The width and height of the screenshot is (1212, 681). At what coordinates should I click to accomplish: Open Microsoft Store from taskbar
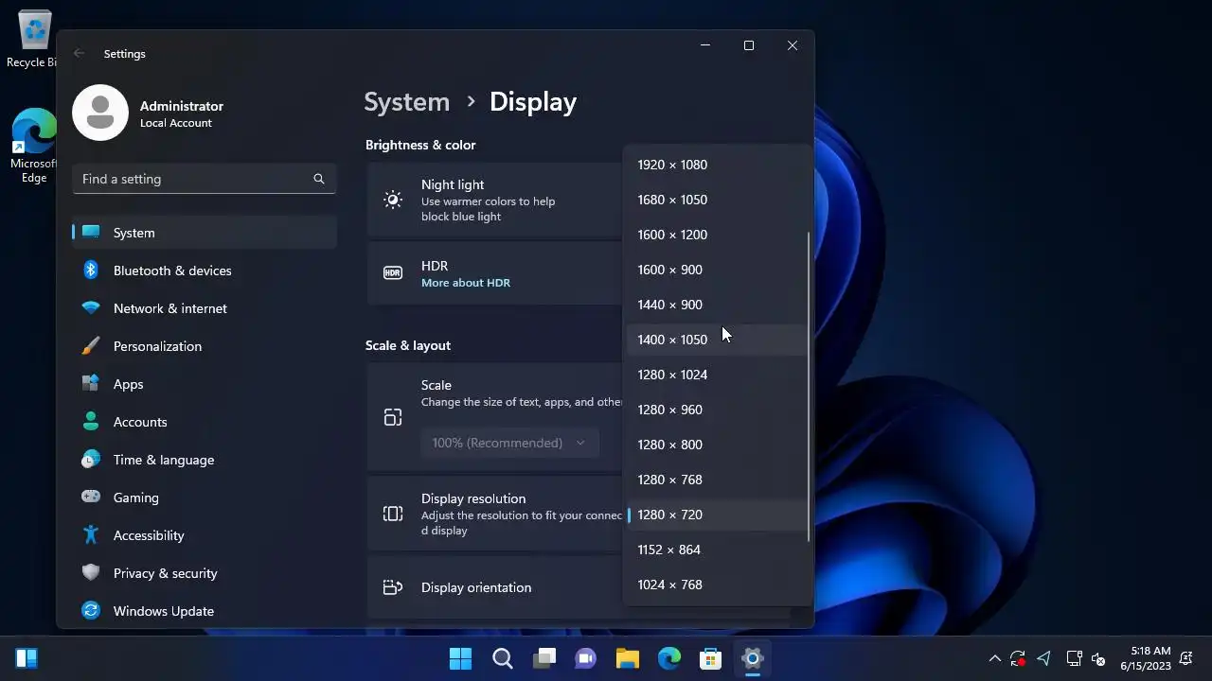click(x=711, y=658)
